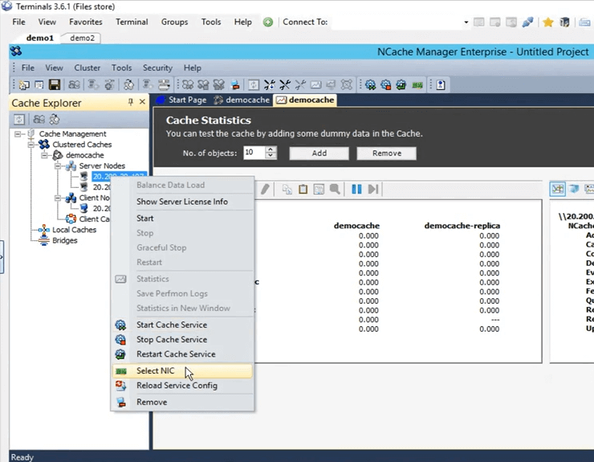Image resolution: width=594 pixels, height=462 pixels.
Task: Click the last document icon in NCache toolbar
Action: click(441, 84)
